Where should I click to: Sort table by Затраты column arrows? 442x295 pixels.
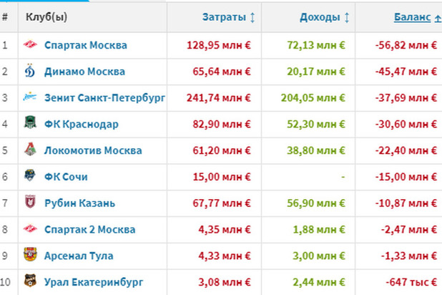tap(252, 17)
